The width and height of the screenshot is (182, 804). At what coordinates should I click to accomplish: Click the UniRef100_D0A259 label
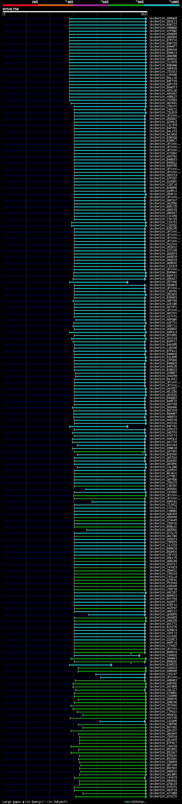[x=163, y=376]
